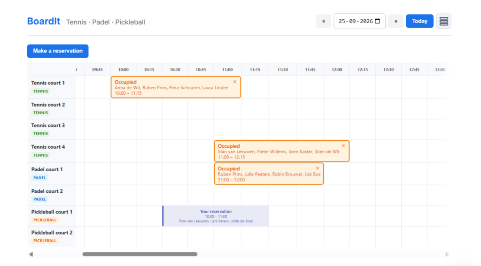481x266 pixels.
Task: Click the Today button
Action: tap(419, 21)
